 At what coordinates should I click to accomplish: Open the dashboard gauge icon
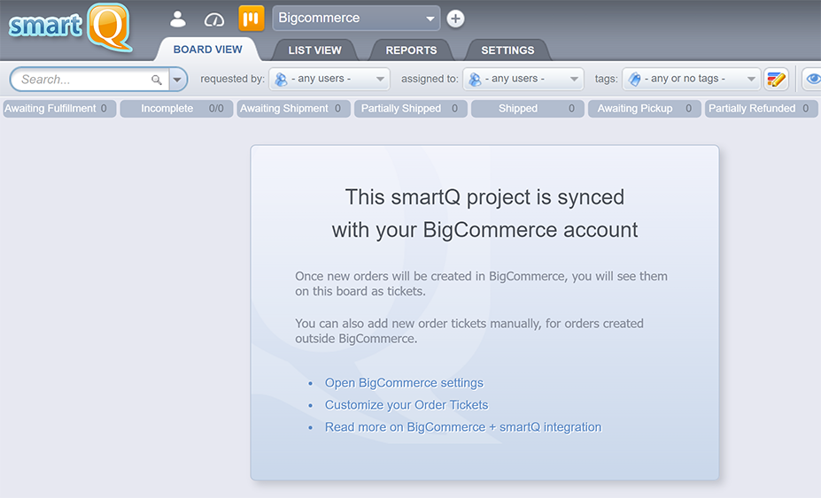pos(214,19)
